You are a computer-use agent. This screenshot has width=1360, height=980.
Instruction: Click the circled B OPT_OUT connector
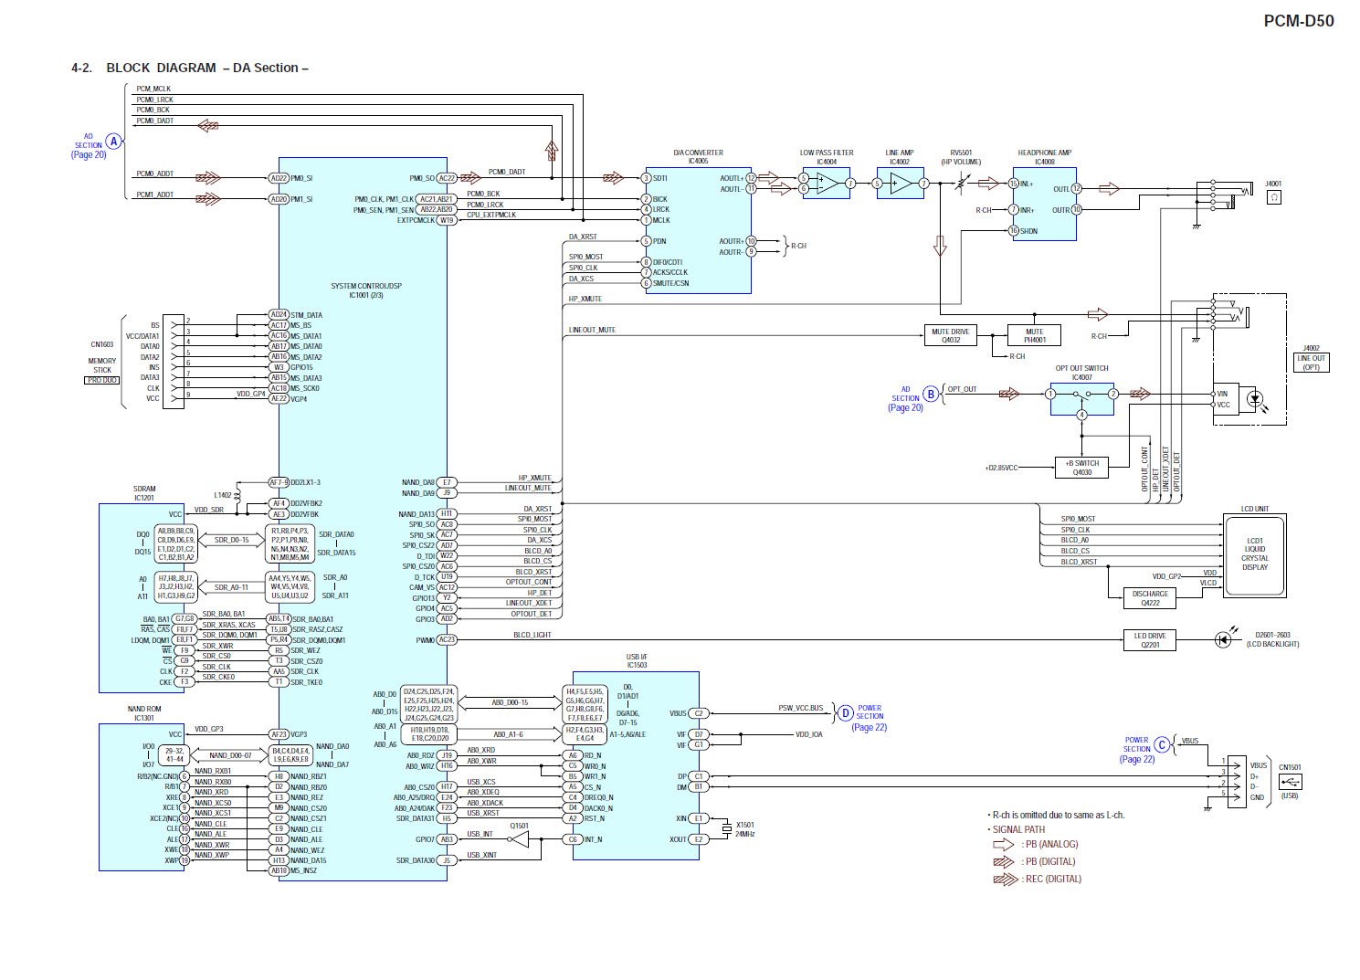click(931, 395)
